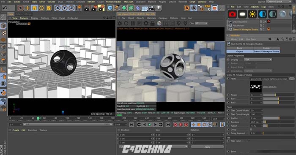This screenshot has height=155, width=296.
Task: Activate the Rotate tool circular icon
Action: coord(41,8)
